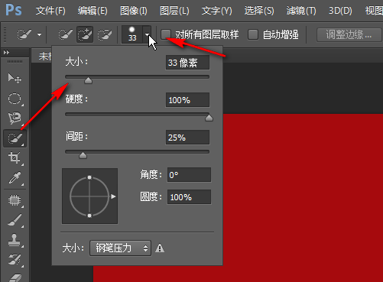Viewport: 383px width, 282px height.
Task: Open the 文字(Y) menu
Action: tap(216, 11)
